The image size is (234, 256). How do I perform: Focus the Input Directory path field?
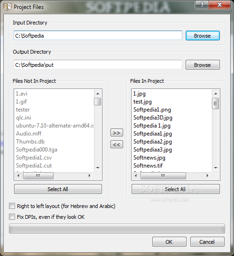tap(98, 35)
